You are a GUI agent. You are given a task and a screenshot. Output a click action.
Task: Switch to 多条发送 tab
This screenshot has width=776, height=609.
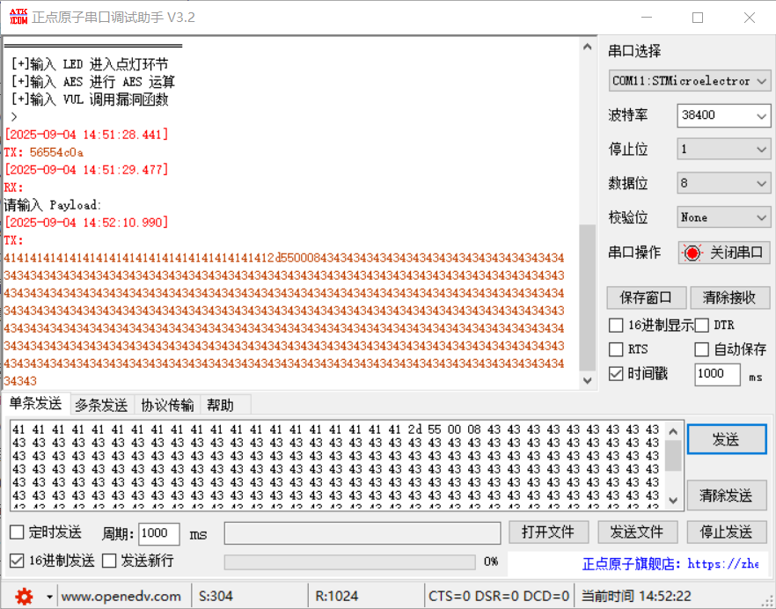point(101,405)
